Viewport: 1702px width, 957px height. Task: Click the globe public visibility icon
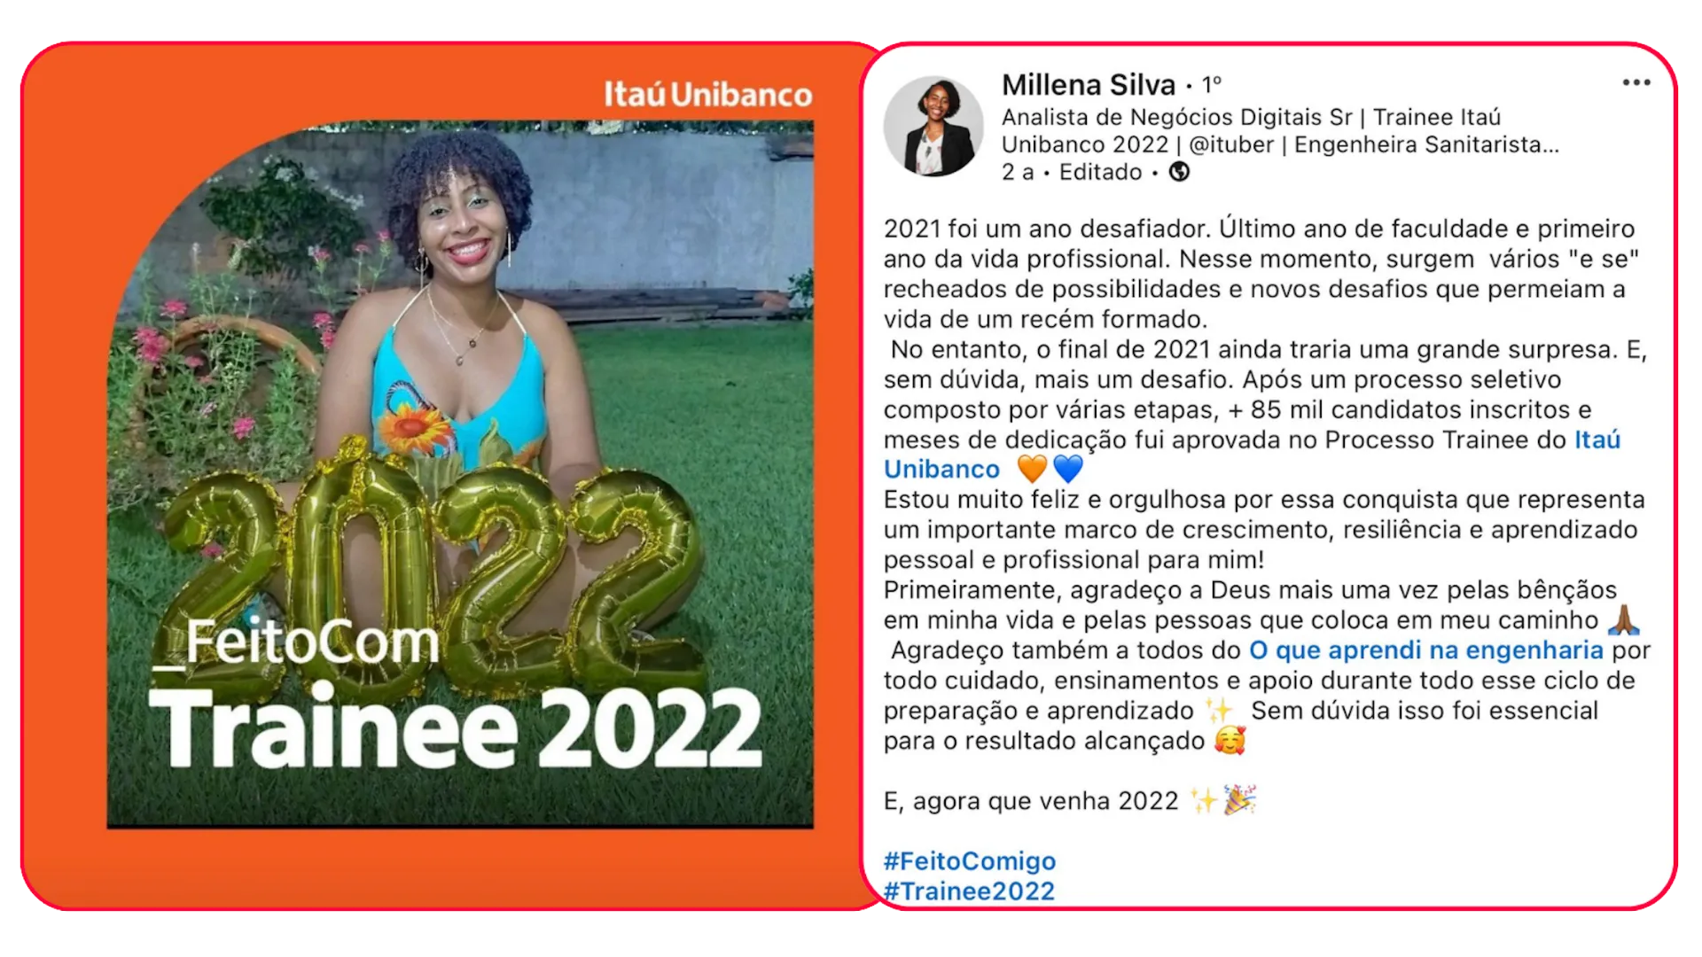[1179, 172]
